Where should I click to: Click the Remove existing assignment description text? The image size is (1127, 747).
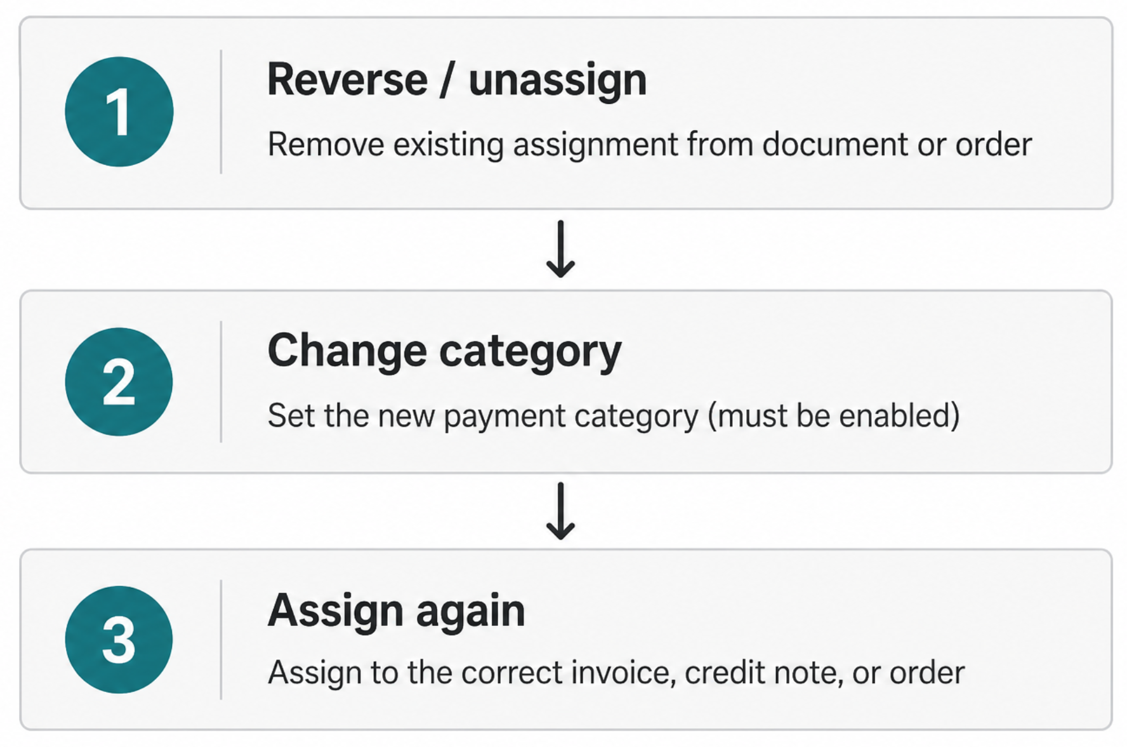[x=650, y=145]
